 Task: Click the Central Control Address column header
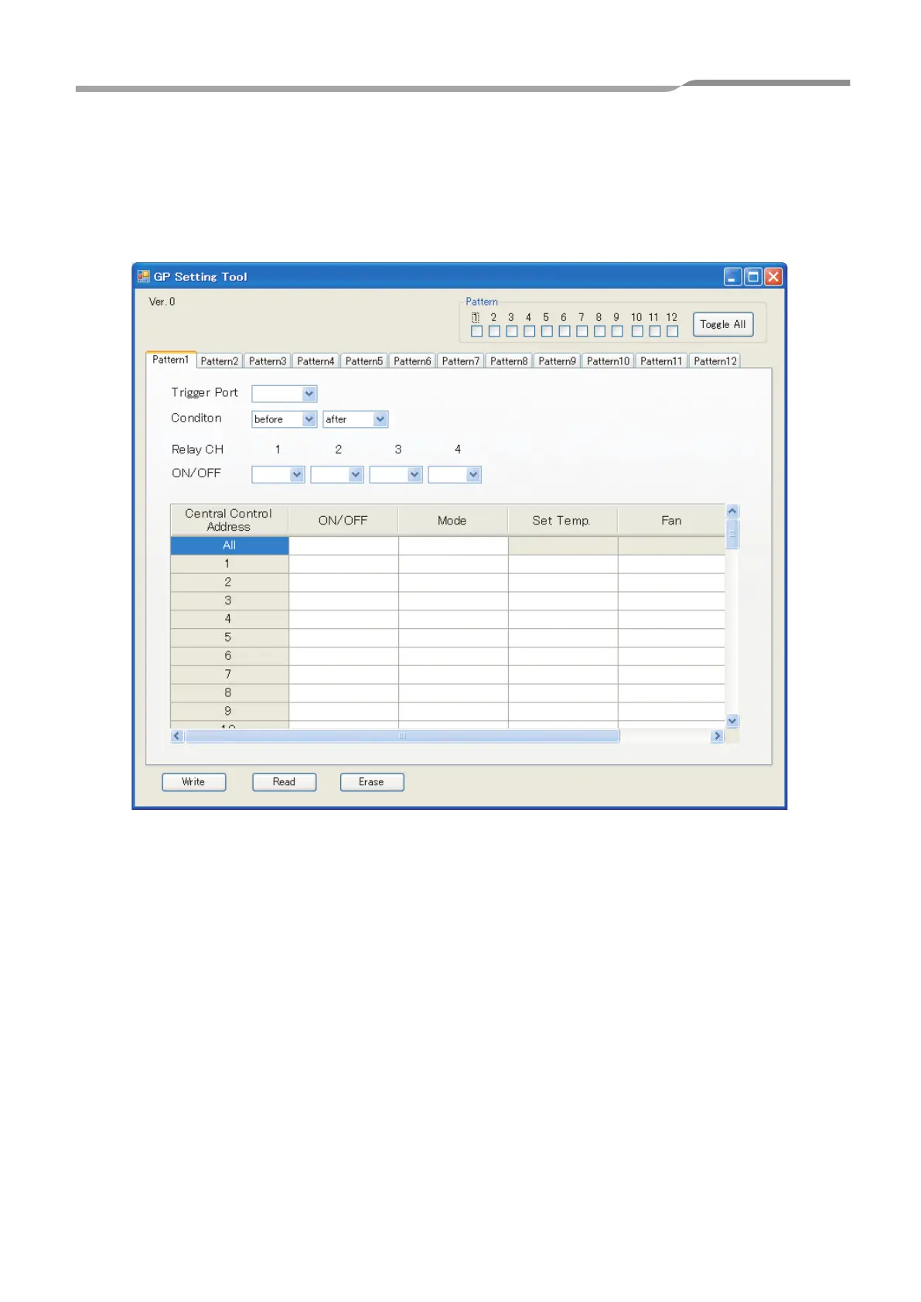pos(229,520)
